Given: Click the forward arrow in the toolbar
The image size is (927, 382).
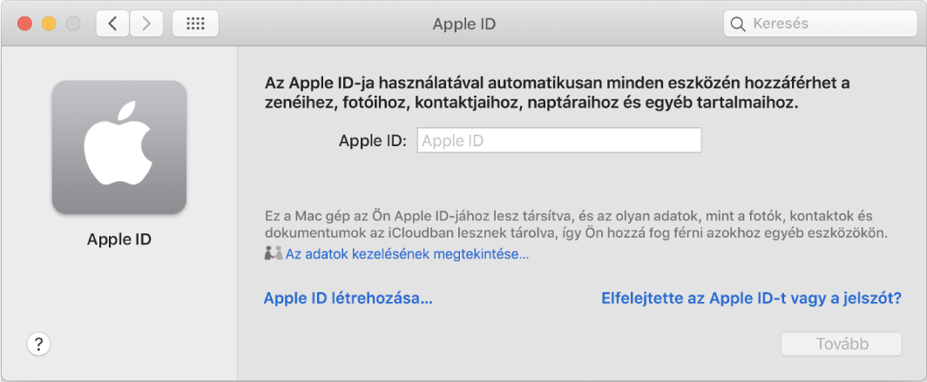Looking at the screenshot, I should (x=146, y=23).
